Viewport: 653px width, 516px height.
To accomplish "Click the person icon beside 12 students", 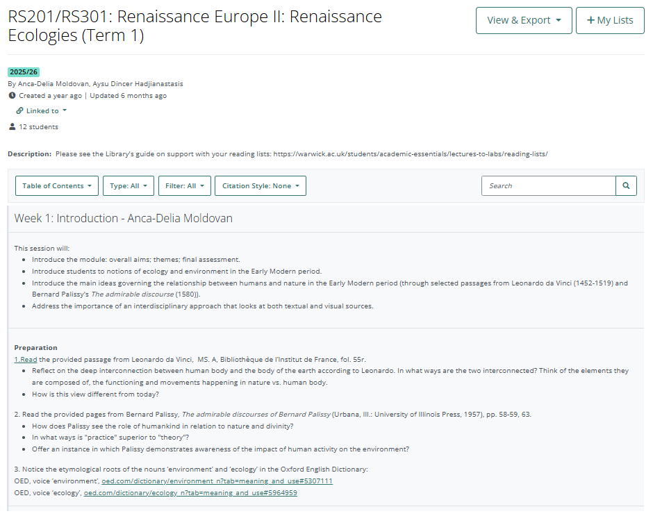I will click(x=12, y=126).
